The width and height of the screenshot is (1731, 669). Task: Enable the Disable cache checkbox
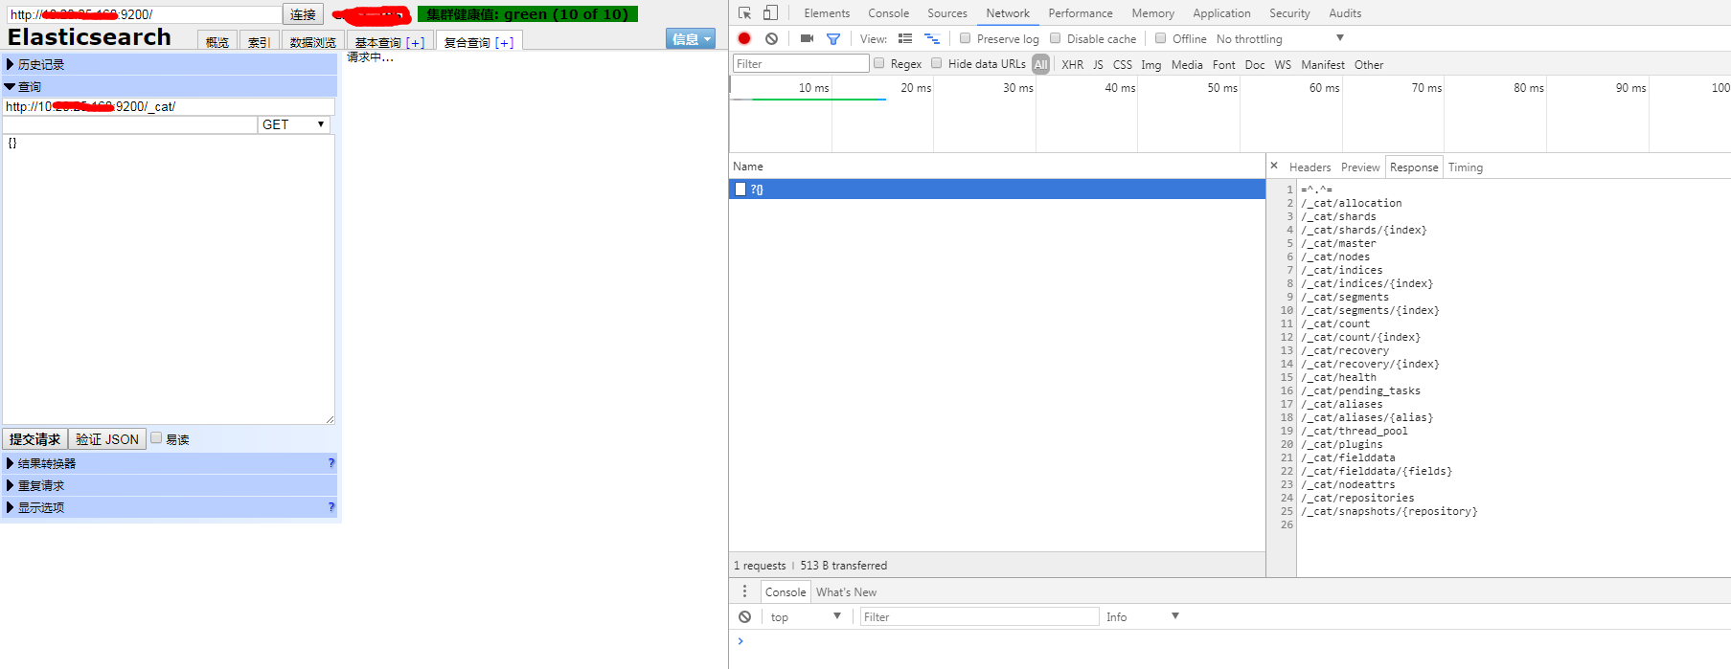click(x=1055, y=38)
